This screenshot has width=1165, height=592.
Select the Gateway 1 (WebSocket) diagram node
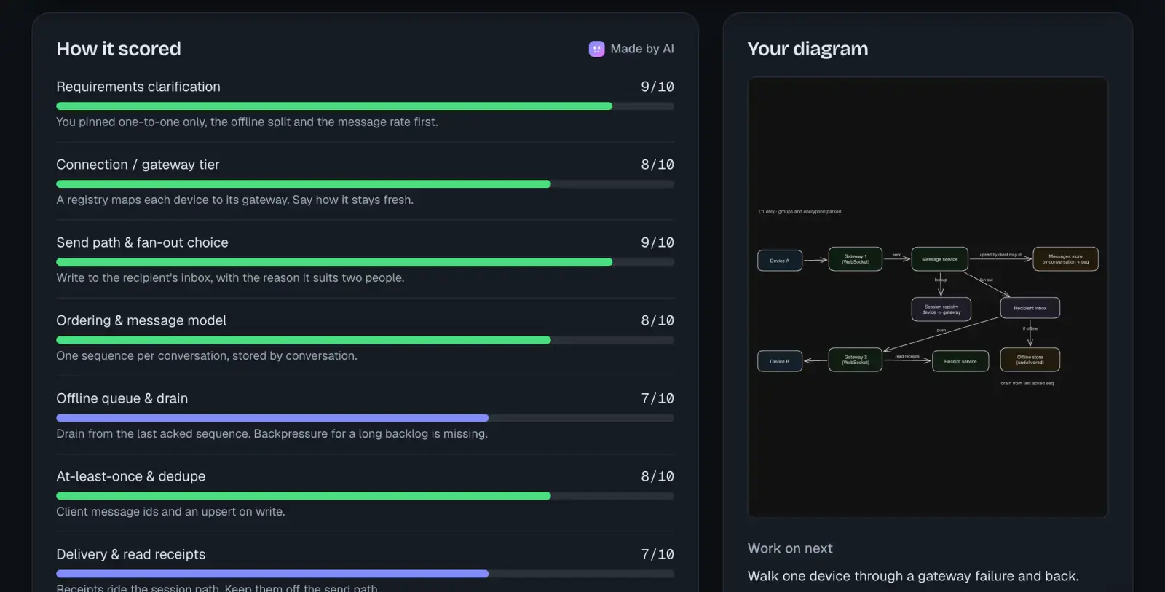click(x=856, y=259)
